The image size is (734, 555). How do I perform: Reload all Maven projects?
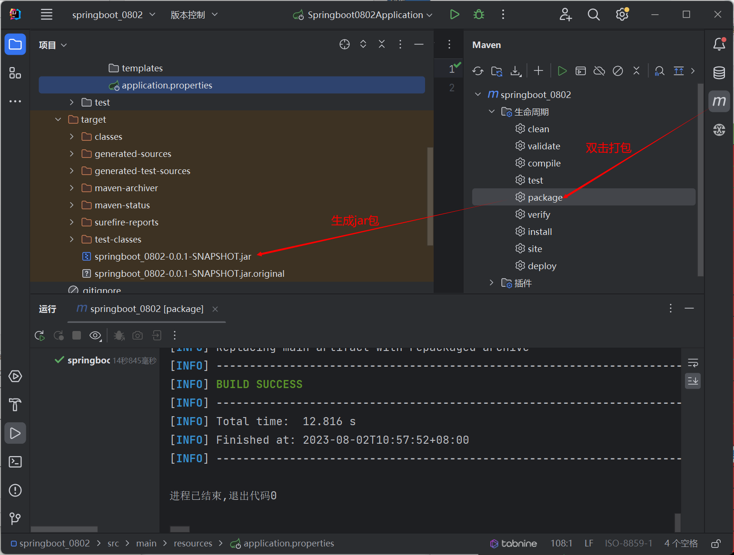(x=477, y=70)
